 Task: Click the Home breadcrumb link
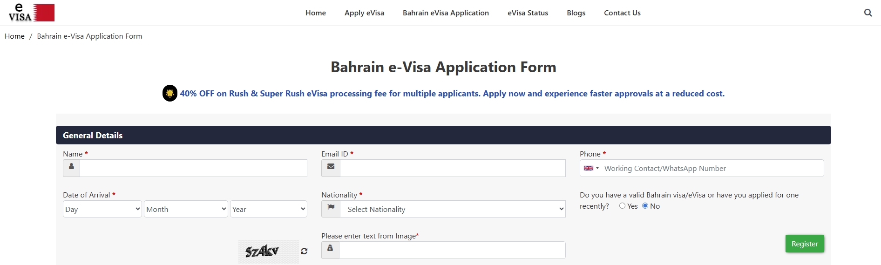[x=14, y=36]
